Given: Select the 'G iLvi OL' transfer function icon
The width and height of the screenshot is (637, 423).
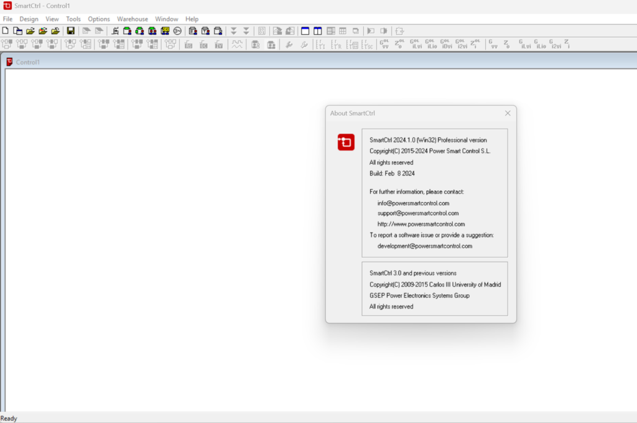Looking at the screenshot, I should (416, 44).
